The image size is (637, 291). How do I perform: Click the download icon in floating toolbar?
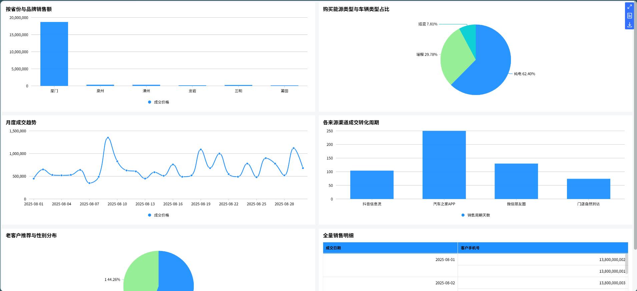629,25
